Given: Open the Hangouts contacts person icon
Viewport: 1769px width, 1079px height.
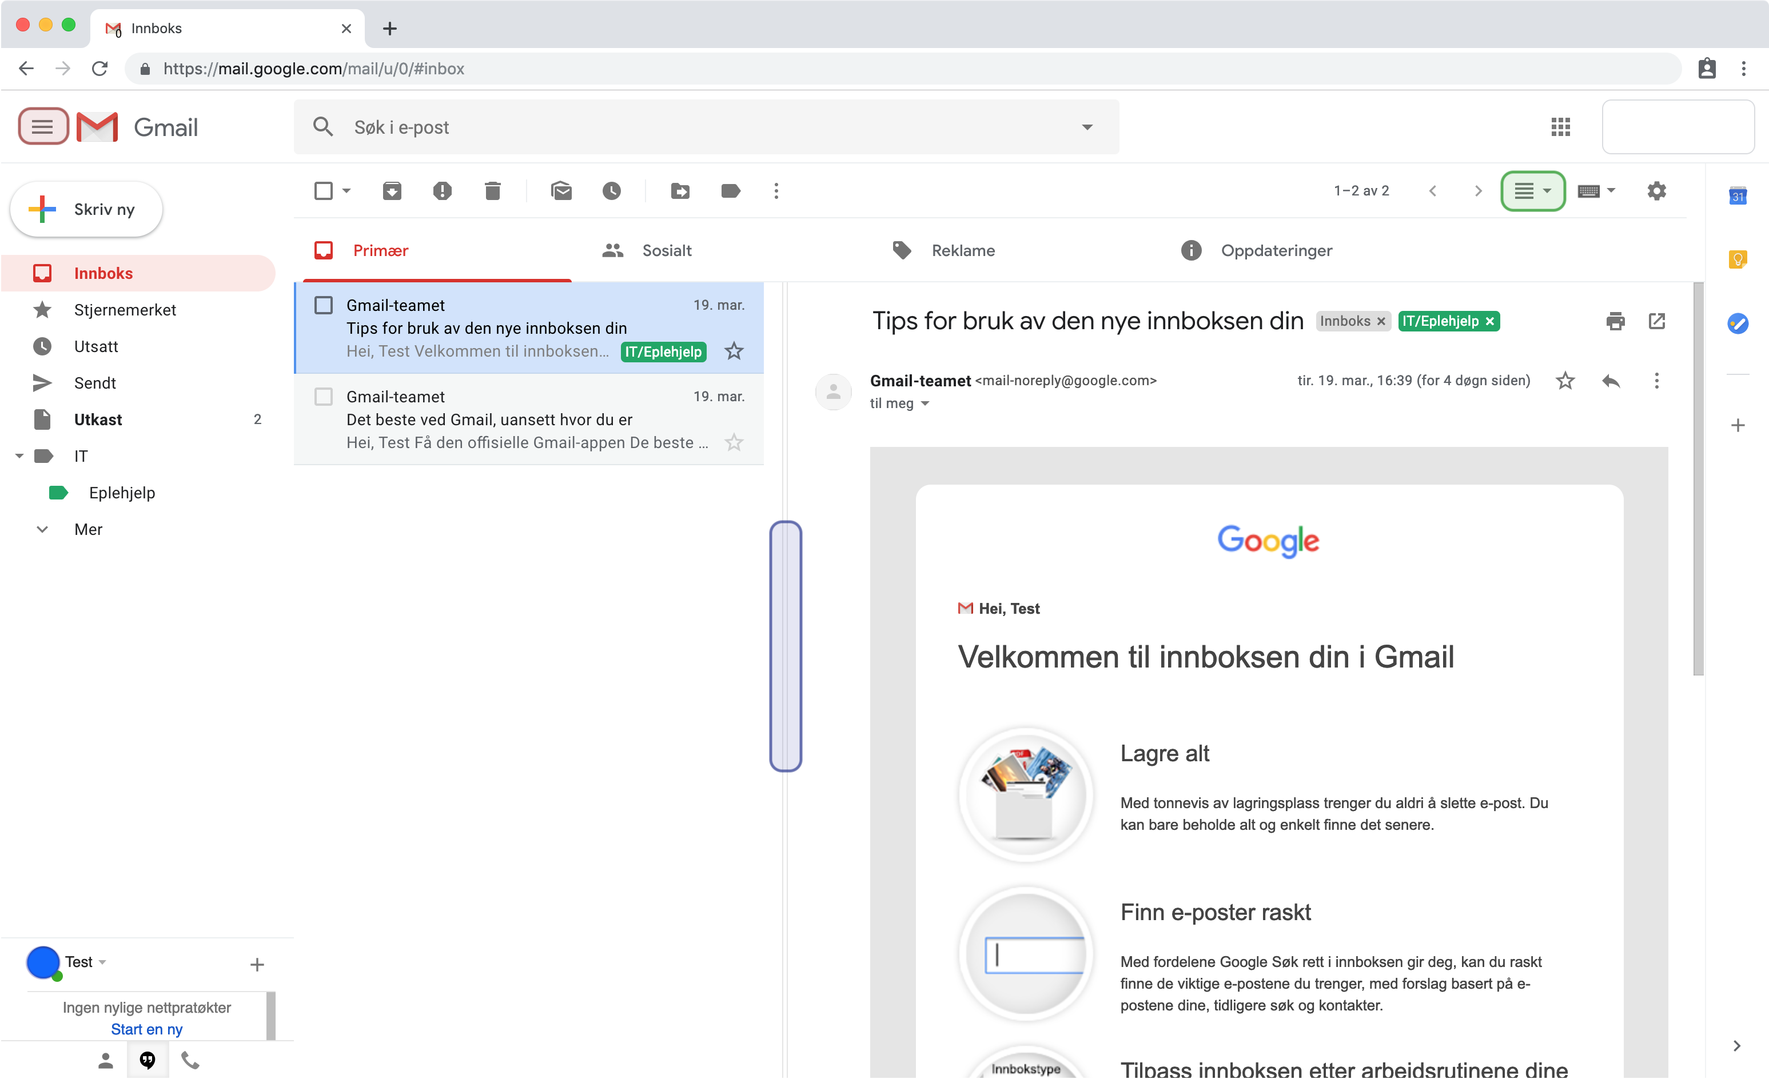Looking at the screenshot, I should click(x=106, y=1060).
